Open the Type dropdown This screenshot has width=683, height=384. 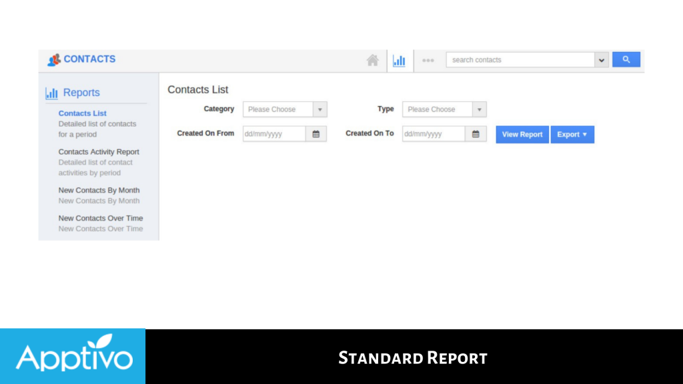click(x=478, y=109)
